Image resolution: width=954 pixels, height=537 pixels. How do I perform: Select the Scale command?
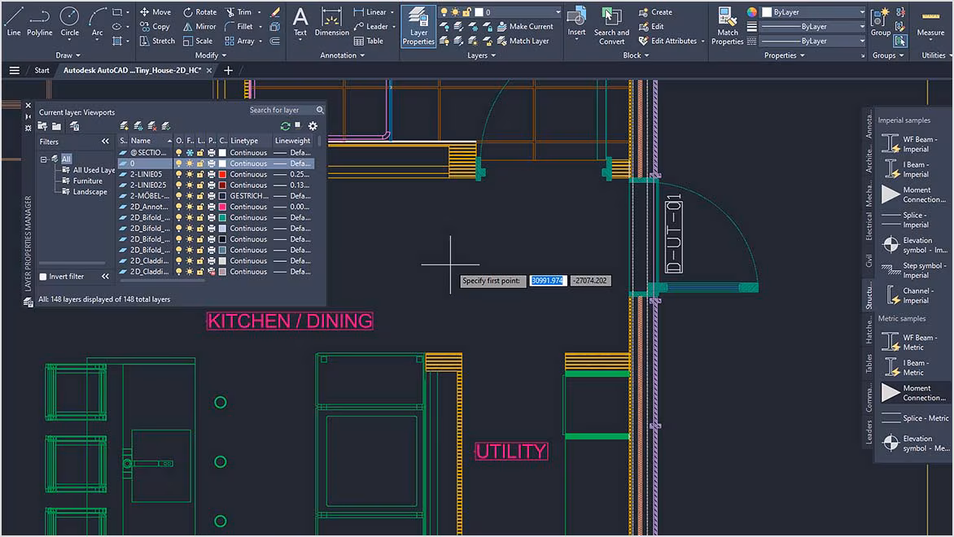(198, 41)
